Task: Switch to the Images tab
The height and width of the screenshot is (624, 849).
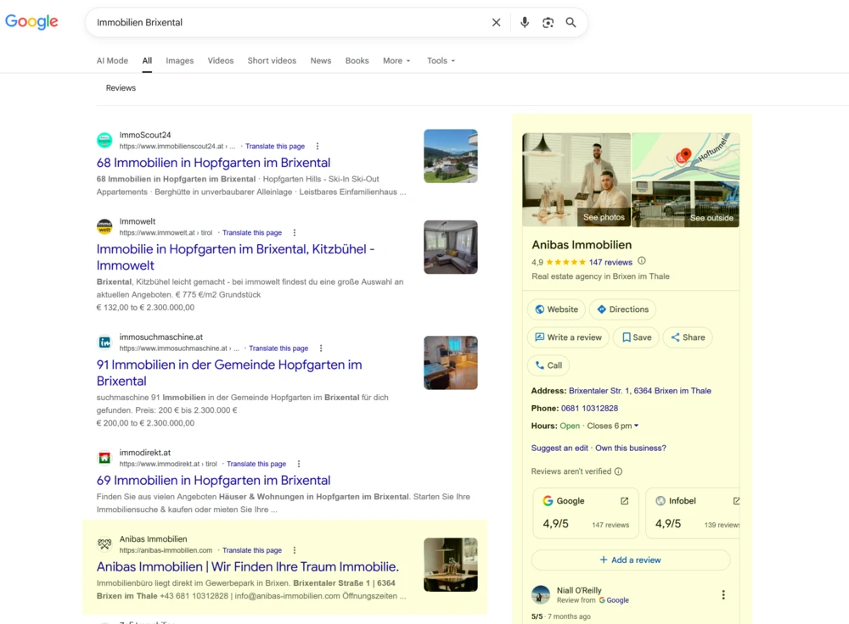Action: 180,60
